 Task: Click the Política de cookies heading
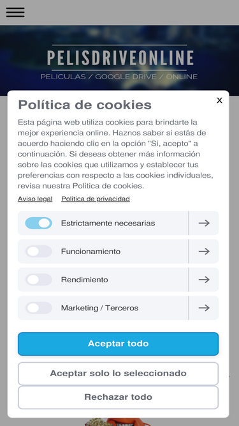click(85, 105)
